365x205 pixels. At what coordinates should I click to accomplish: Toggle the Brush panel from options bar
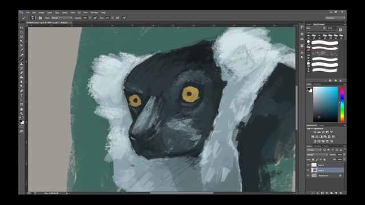click(x=40, y=18)
